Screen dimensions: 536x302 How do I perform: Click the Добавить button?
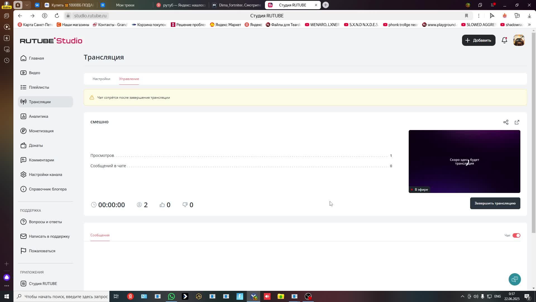[478, 40]
